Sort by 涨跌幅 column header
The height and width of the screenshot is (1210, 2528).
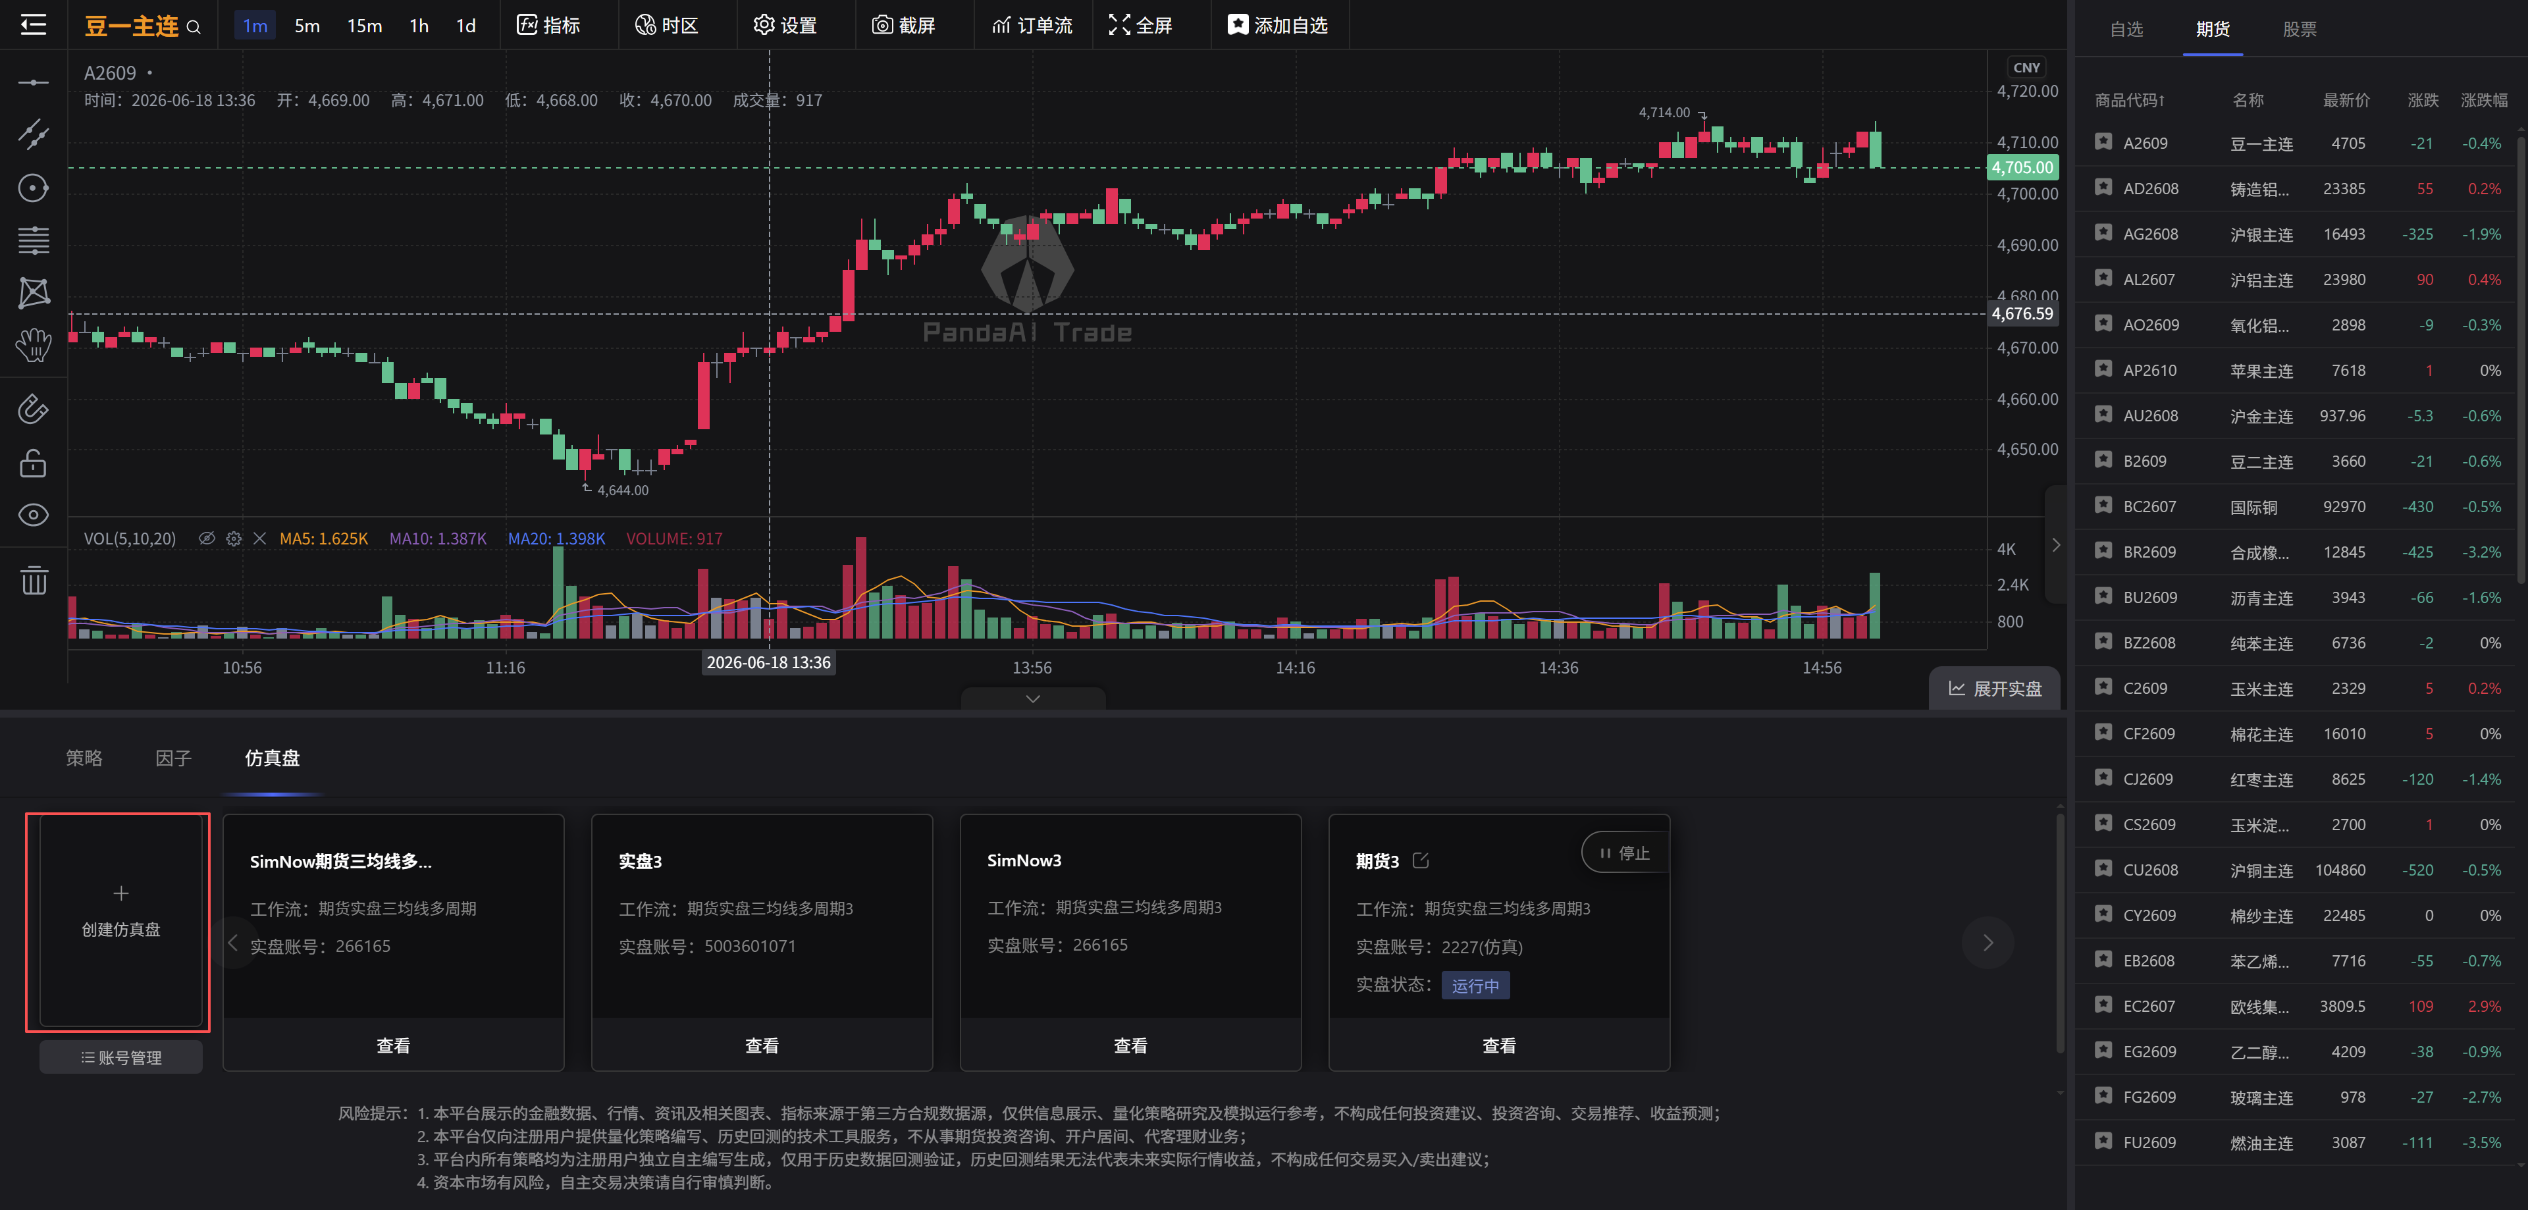(2483, 100)
